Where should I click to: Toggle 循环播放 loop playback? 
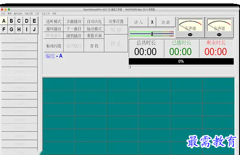53,29
